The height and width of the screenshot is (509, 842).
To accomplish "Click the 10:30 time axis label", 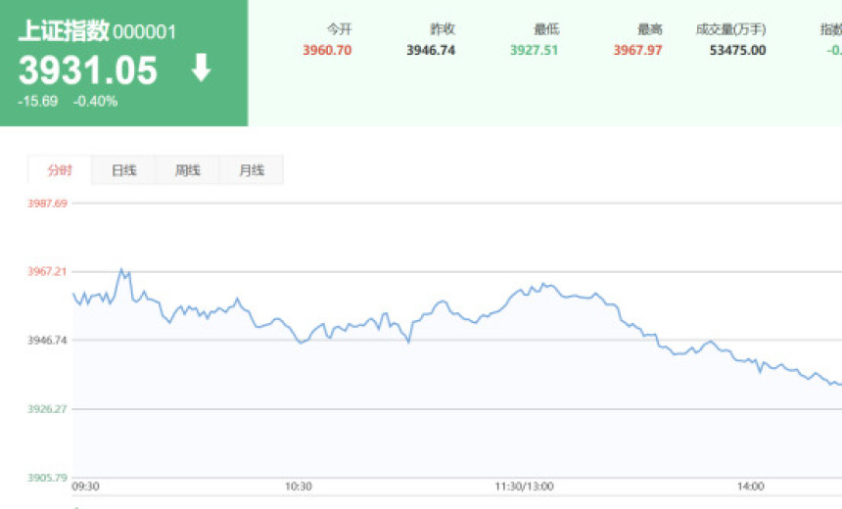I will click(299, 486).
